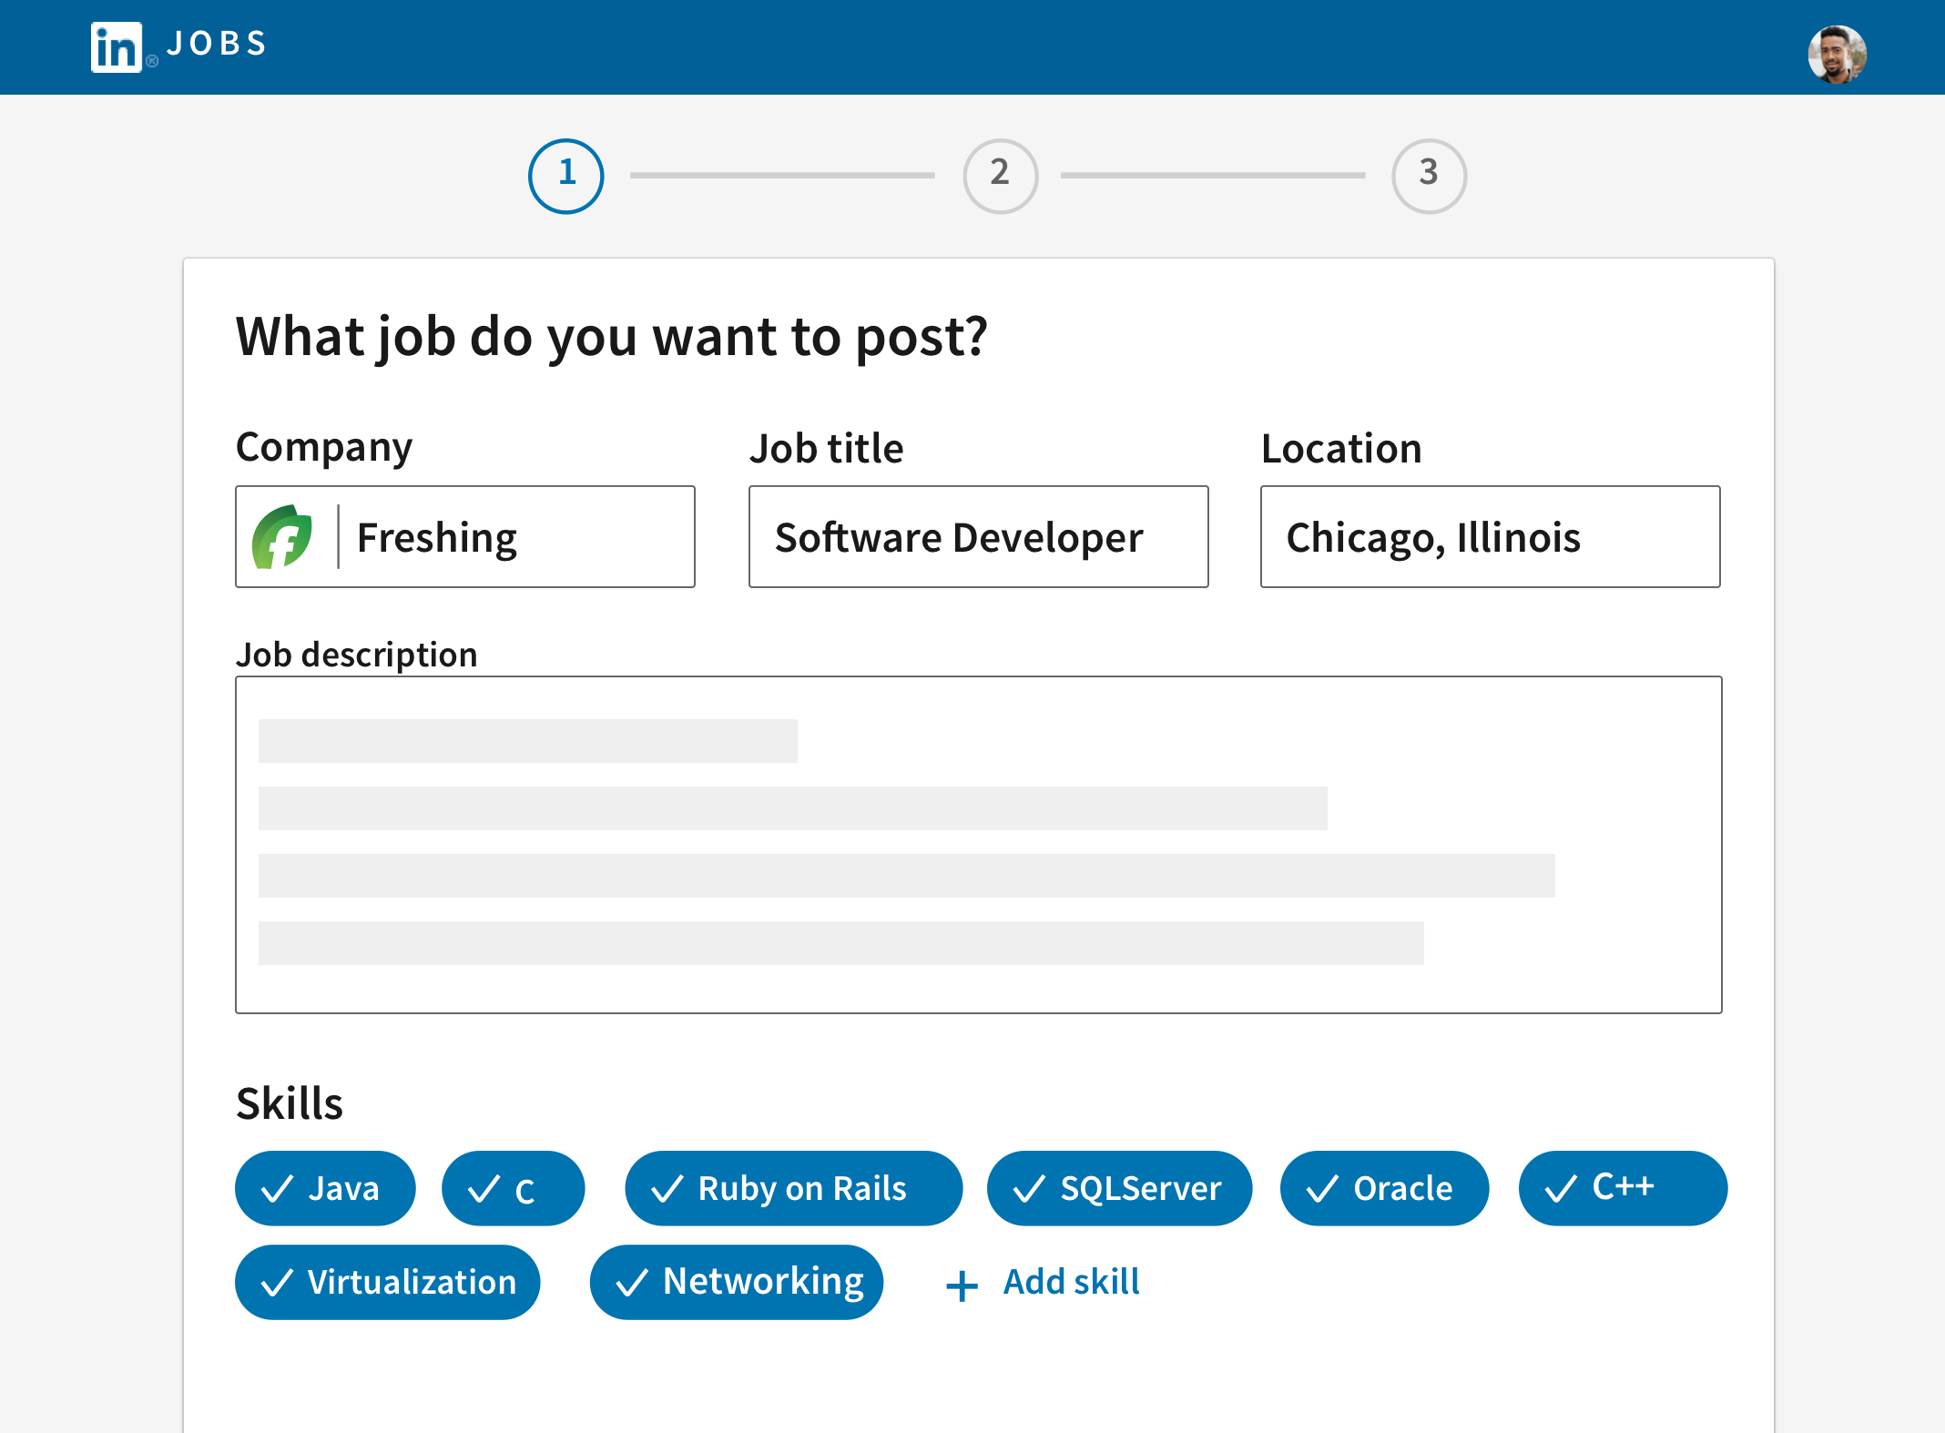
Task: Click the 'Job title' field label
Action: click(x=826, y=449)
